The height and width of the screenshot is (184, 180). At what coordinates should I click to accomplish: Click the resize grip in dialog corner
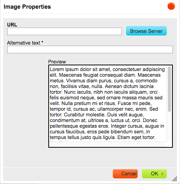pyautogui.click(x=174, y=179)
